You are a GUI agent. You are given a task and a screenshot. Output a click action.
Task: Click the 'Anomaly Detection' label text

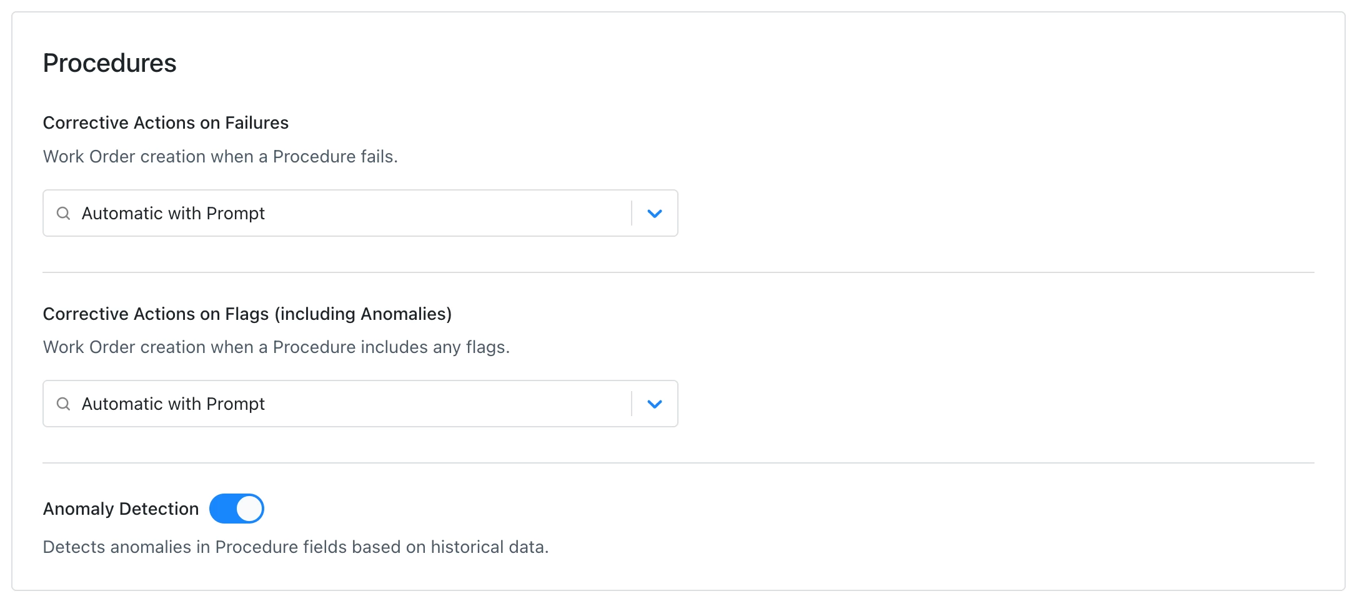point(121,509)
